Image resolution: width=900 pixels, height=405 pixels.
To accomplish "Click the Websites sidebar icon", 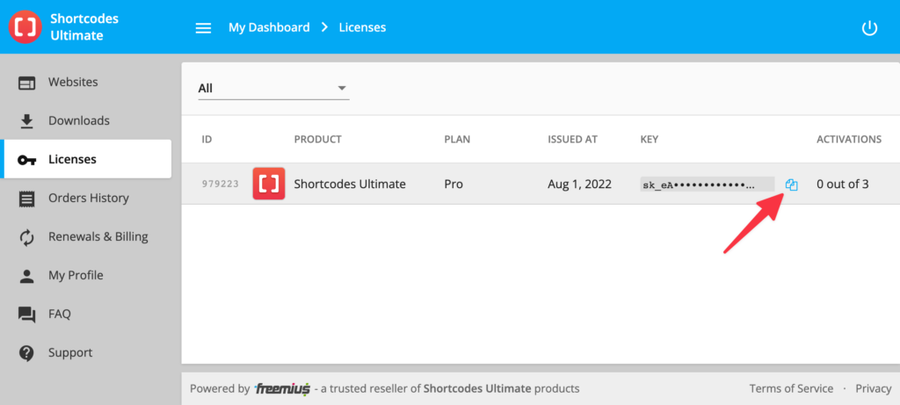I will (27, 83).
